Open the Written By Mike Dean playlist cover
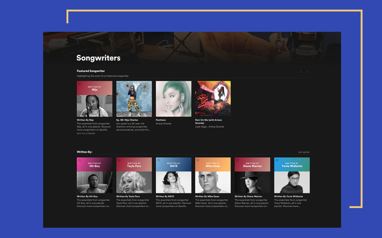Screen dimensions: 382x238 pyautogui.click(x=213, y=175)
